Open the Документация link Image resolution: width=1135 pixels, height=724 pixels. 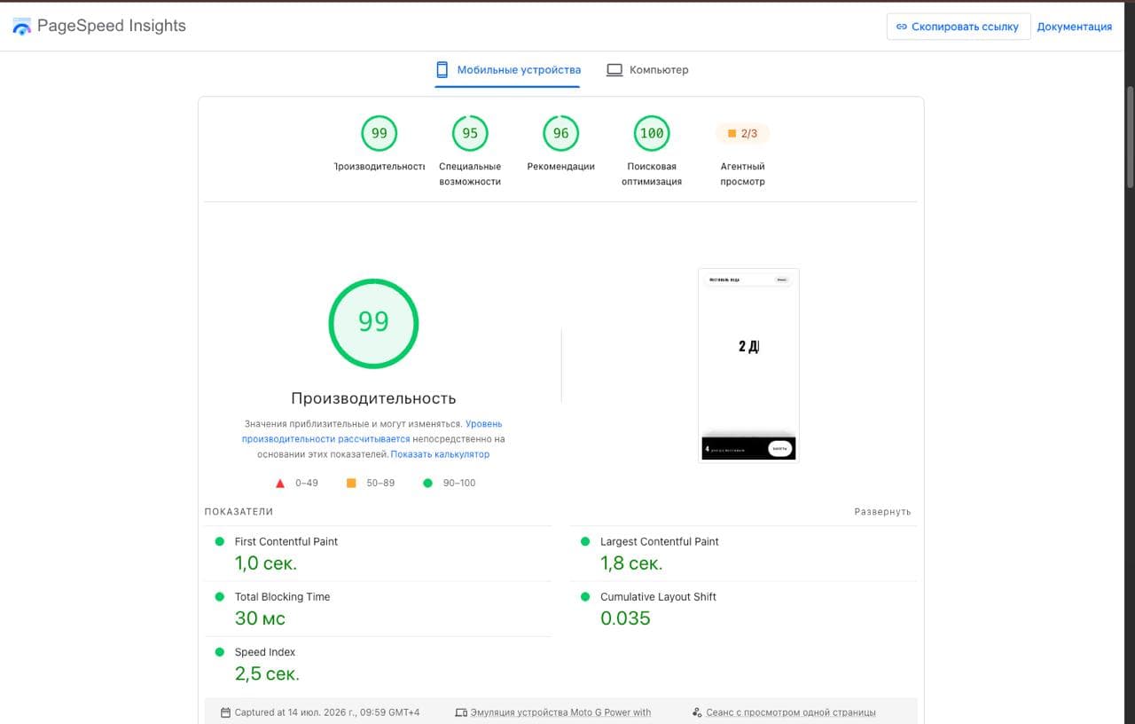tap(1074, 27)
